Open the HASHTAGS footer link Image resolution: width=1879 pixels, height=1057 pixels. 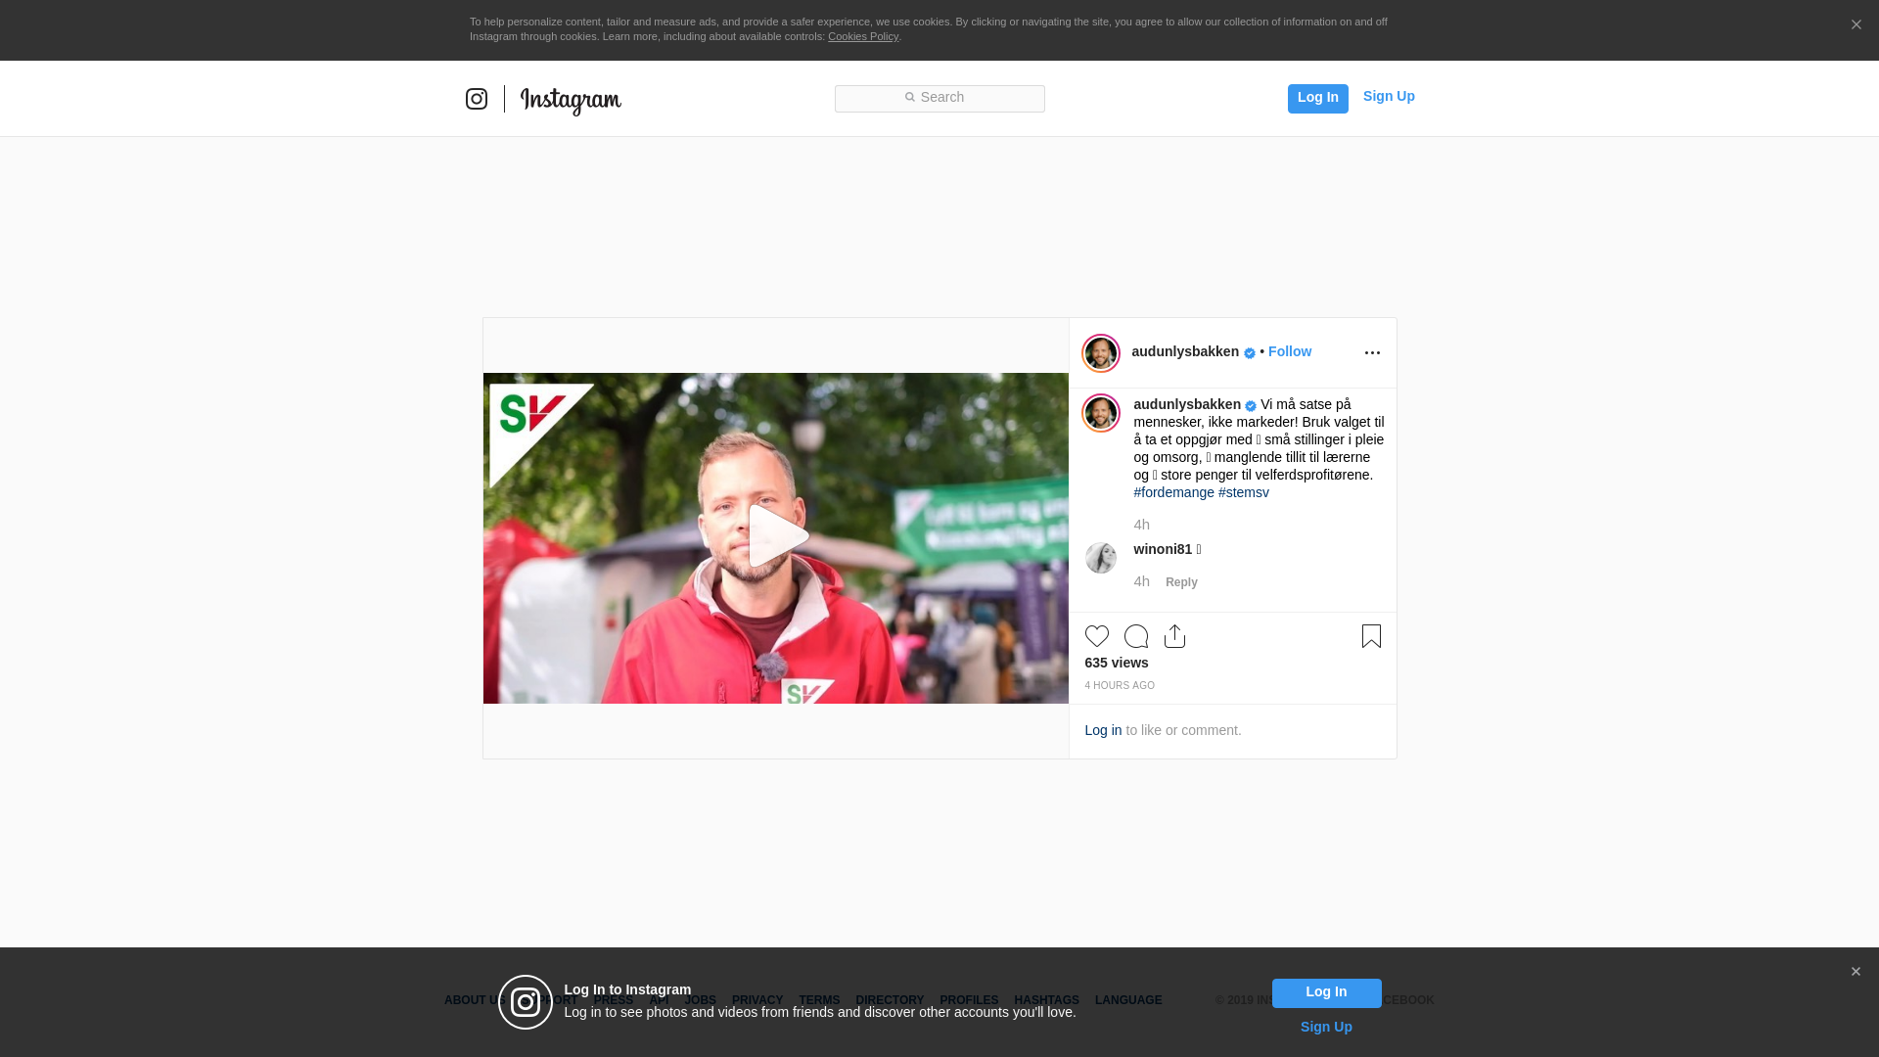(x=1046, y=1000)
